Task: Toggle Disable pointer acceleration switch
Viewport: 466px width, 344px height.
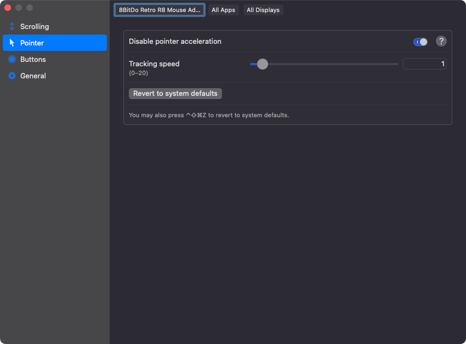Action: 420,42
